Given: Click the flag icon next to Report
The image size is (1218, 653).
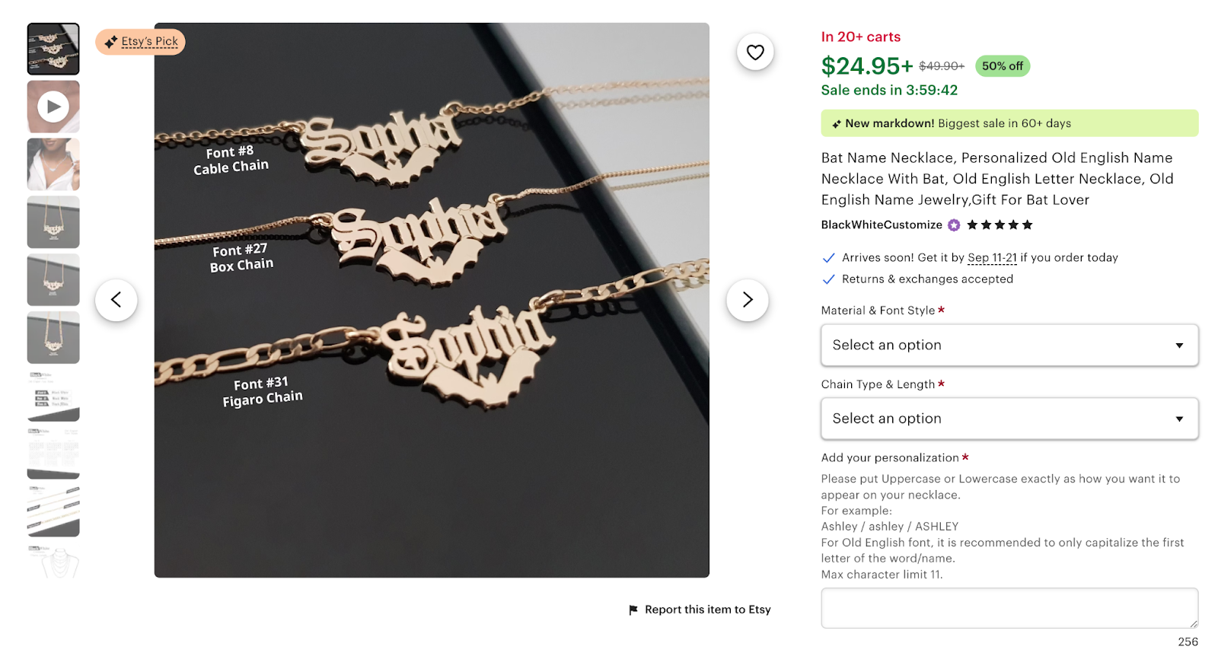Looking at the screenshot, I should [633, 609].
